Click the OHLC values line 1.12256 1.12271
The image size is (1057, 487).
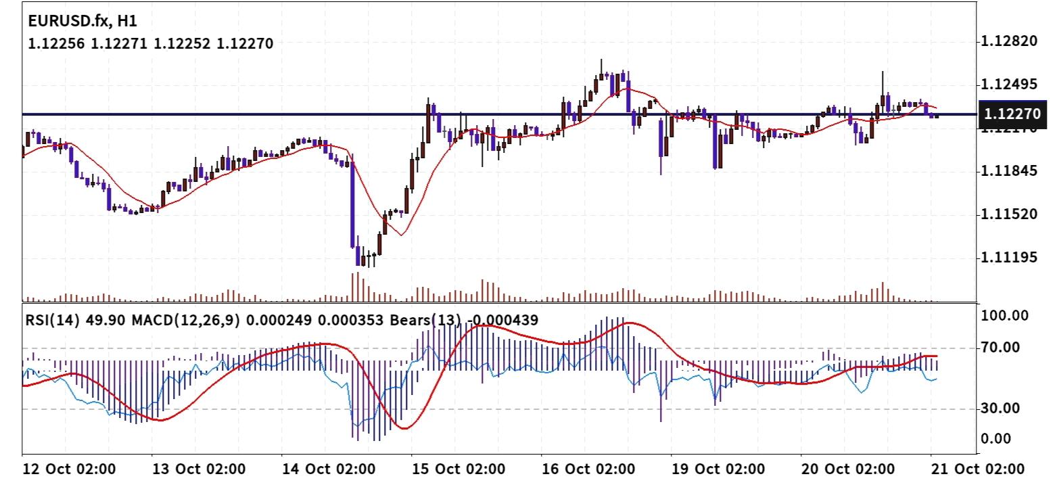[x=151, y=44]
